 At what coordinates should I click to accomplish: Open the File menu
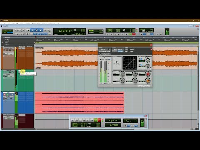tap(2, 23)
